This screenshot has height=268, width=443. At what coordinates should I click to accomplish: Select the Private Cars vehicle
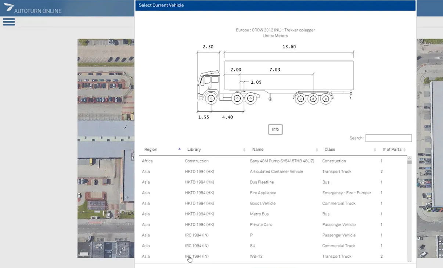(x=273, y=225)
